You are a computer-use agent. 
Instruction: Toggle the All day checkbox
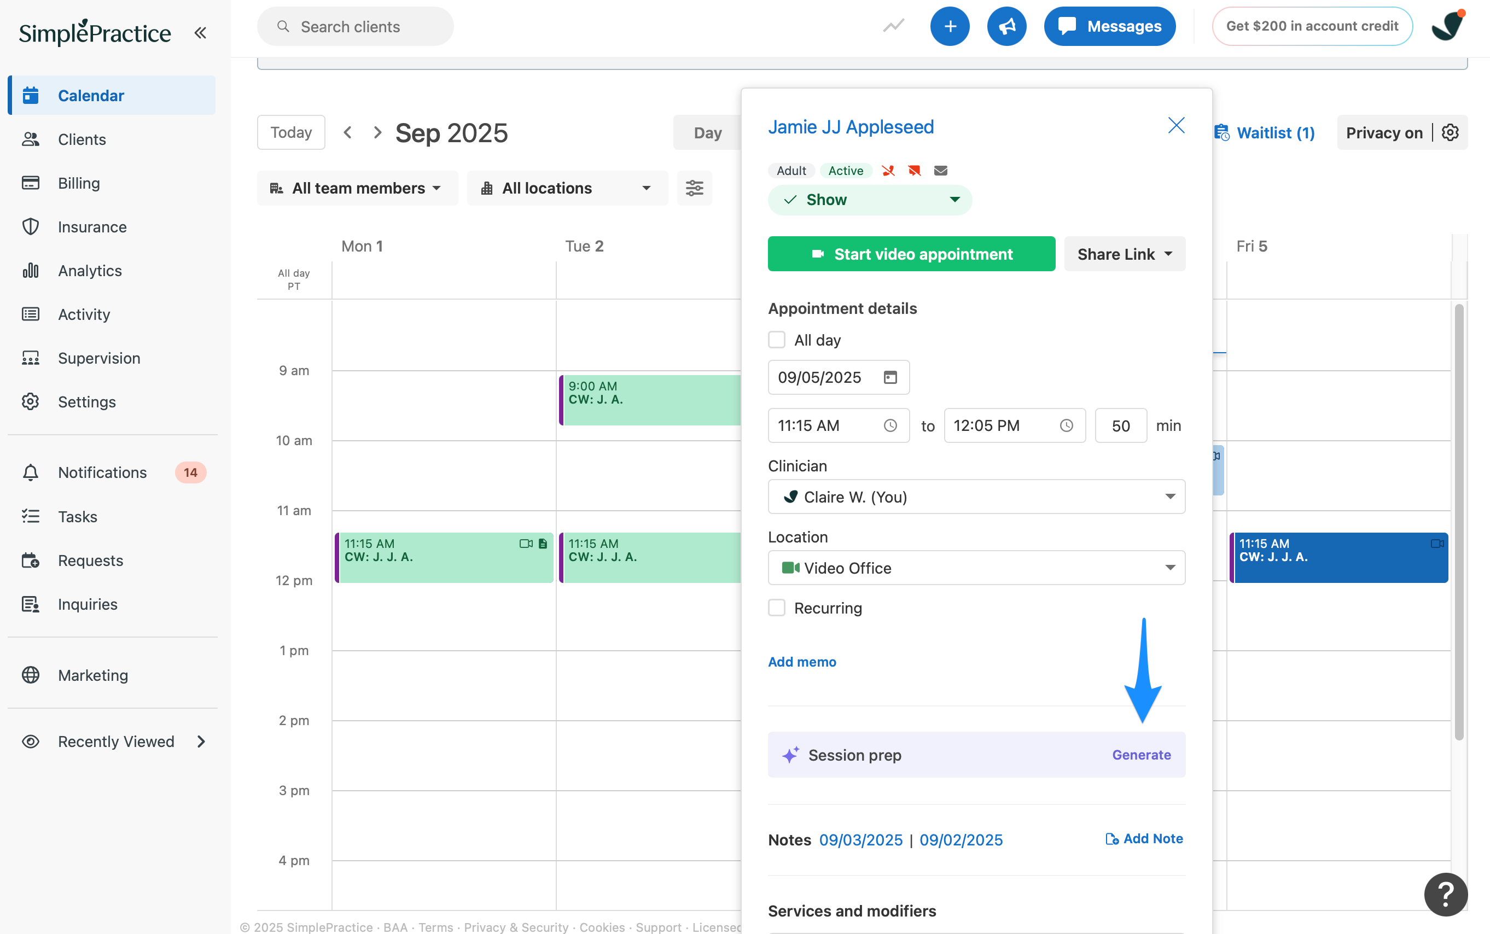pos(777,340)
